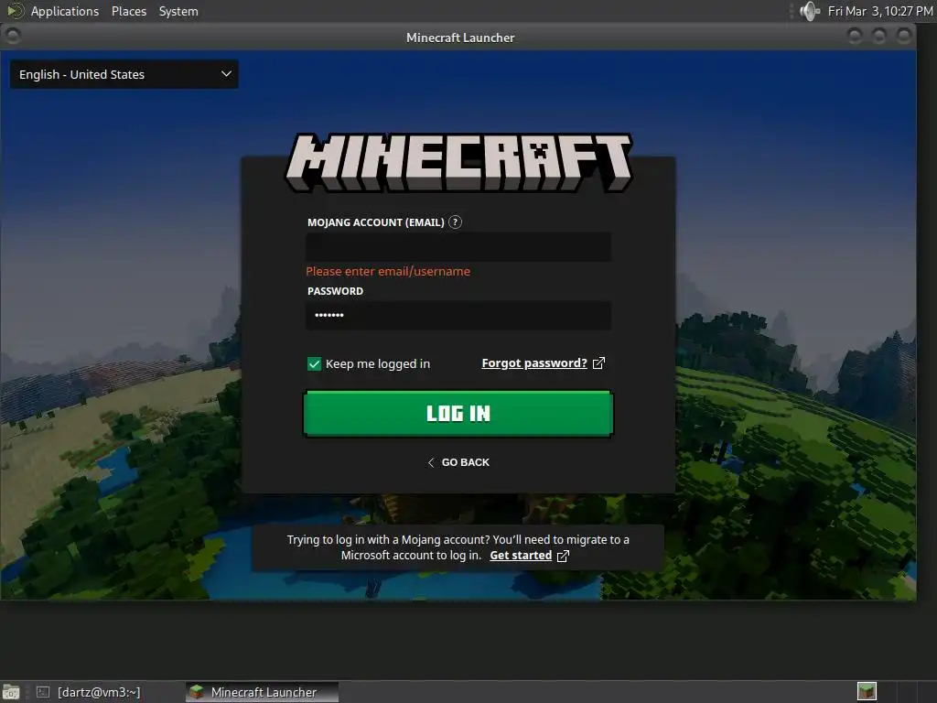Expand the English - United States language dropdown
Screen dimensions: 937x703
click(x=124, y=74)
